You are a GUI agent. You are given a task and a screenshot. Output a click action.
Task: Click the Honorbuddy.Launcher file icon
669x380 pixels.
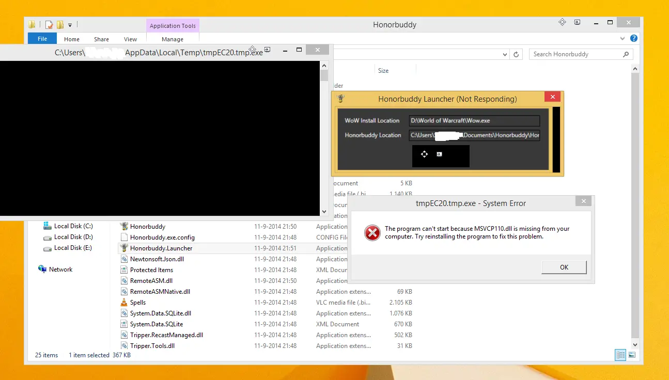pyautogui.click(x=124, y=248)
